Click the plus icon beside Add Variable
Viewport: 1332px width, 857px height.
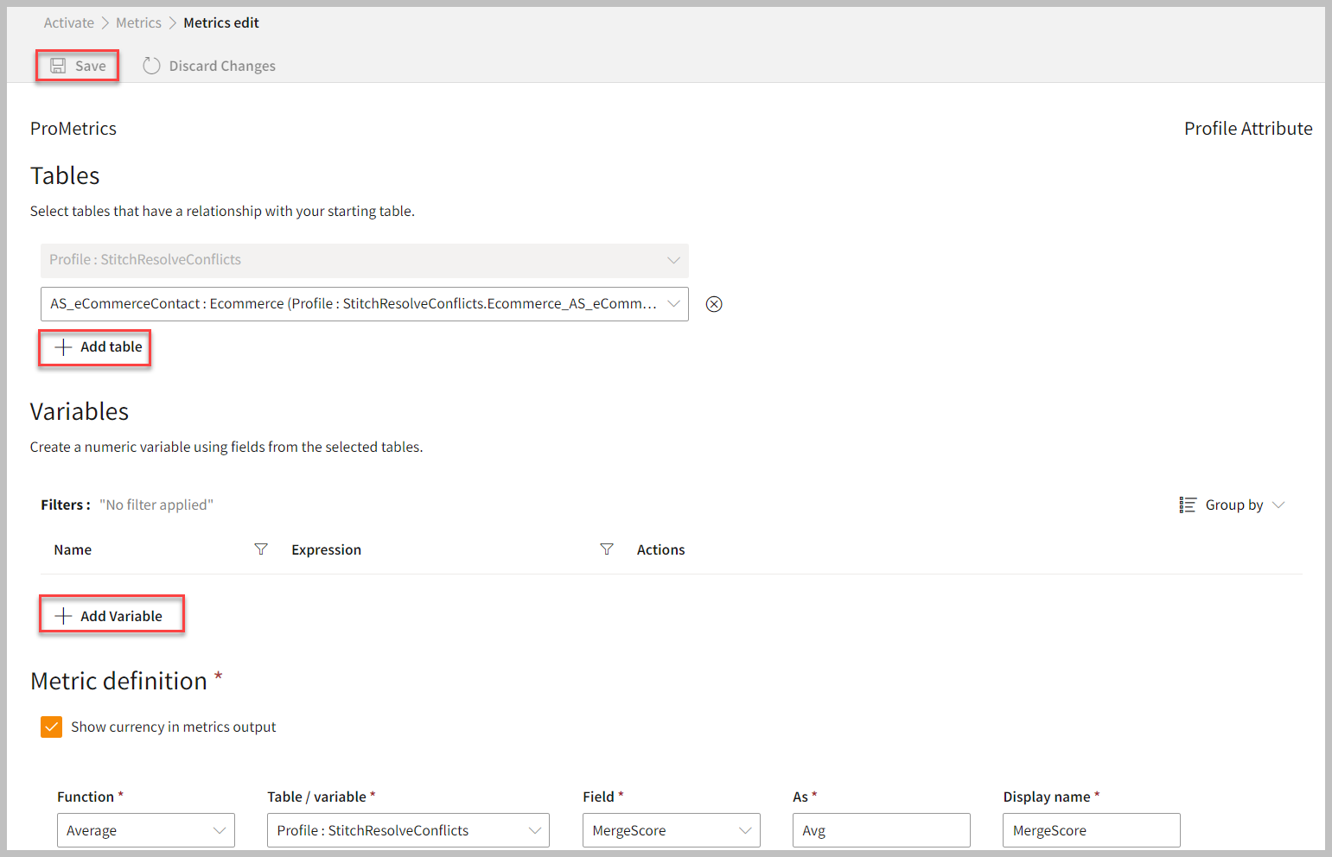63,616
